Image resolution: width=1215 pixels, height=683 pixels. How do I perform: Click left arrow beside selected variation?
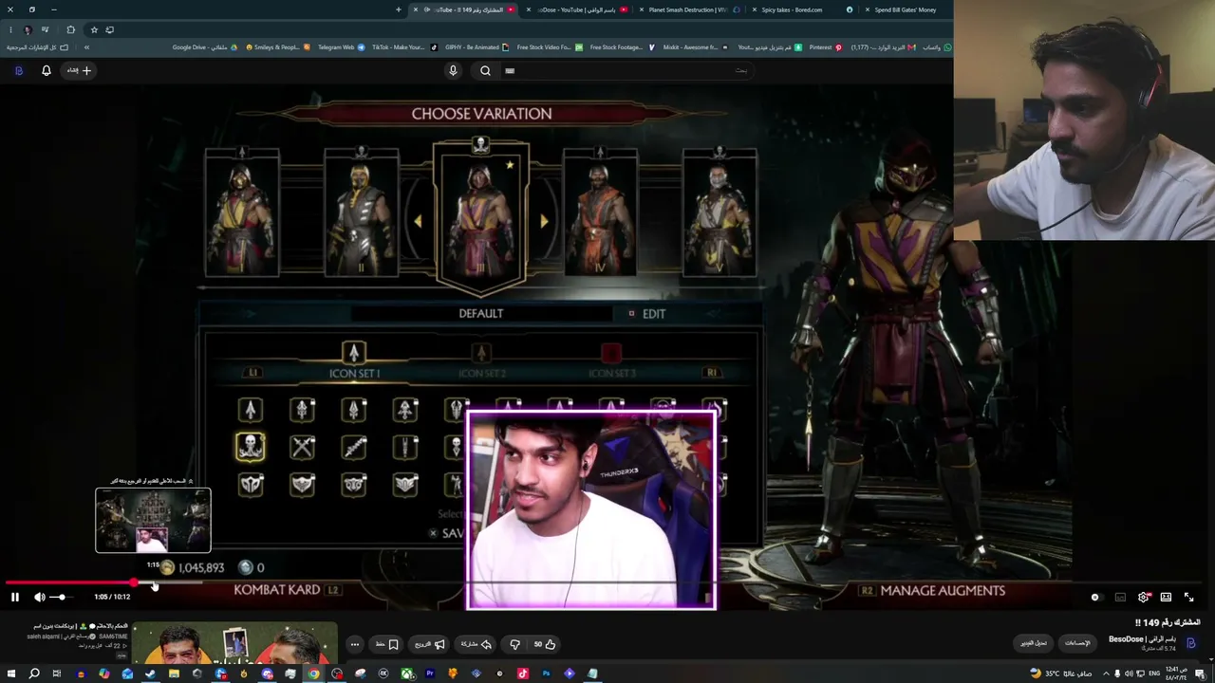click(x=418, y=221)
